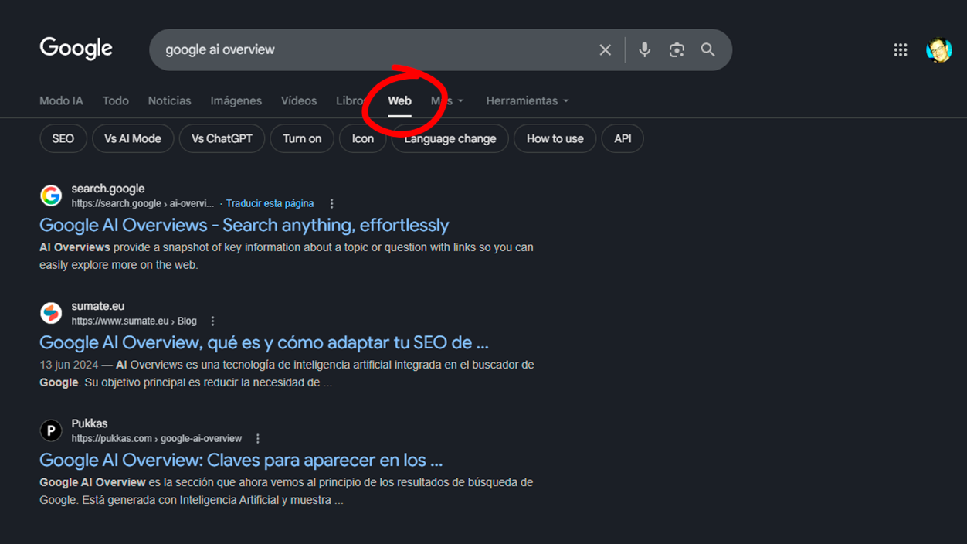This screenshot has width=967, height=544.
Task: Switch to the Todo tab
Action: click(x=116, y=101)
